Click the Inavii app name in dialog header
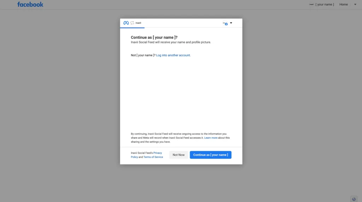 (x=138, y=23)
